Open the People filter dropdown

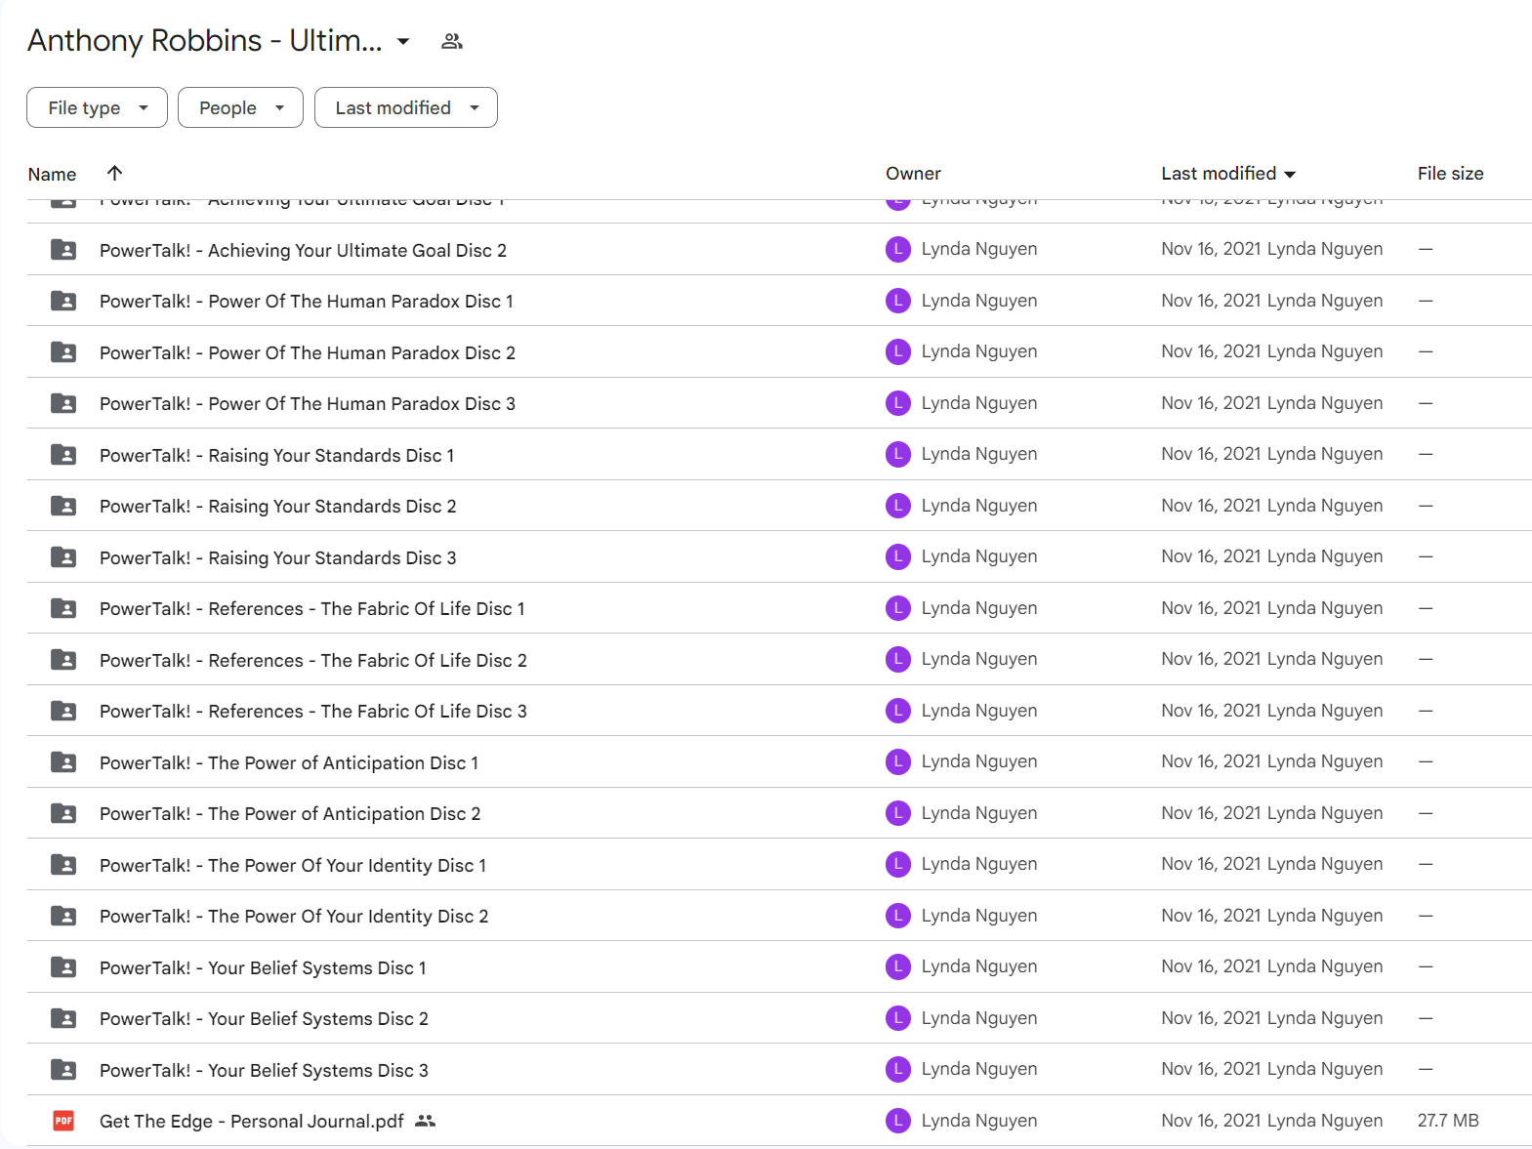[x=240, y=107]
